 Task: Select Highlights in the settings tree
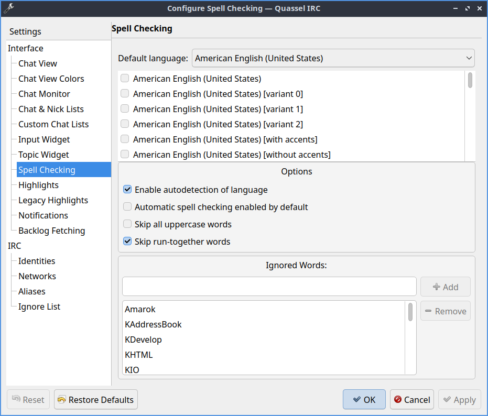(38, 185)
